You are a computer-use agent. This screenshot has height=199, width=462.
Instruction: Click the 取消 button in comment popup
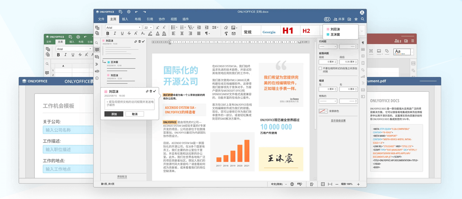[x=135, y=114]
